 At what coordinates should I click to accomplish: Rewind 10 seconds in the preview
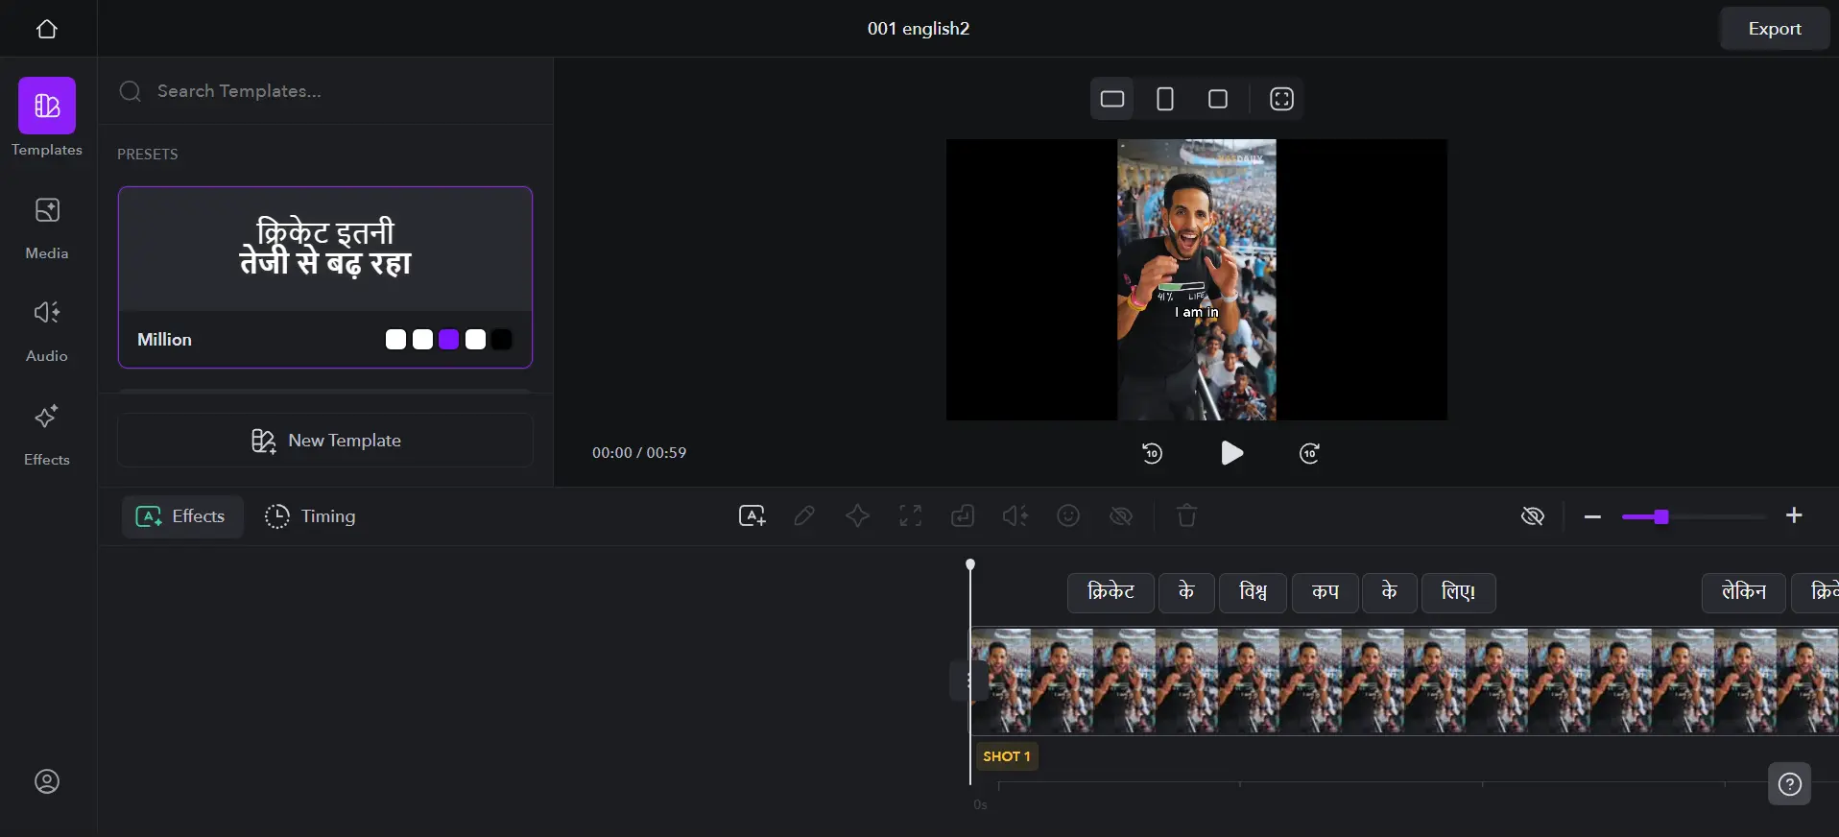click(x=1152, y=453)
